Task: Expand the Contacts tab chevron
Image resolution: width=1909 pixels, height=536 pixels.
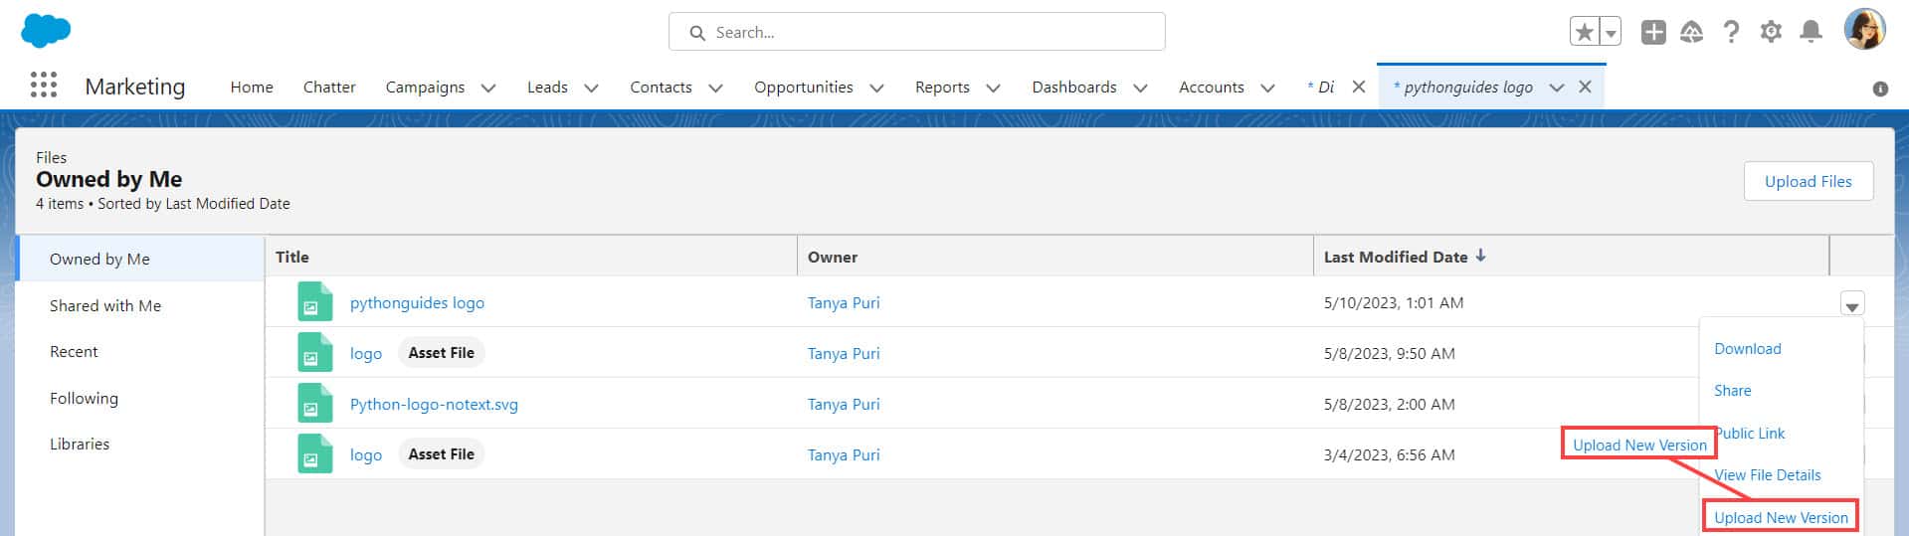Action: pyautogui.click(x=715, y=88)
